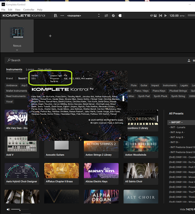This screenshot has width=195, height=214.
Task: Adjust the prehear volume slider
Action: pos(20,209)
